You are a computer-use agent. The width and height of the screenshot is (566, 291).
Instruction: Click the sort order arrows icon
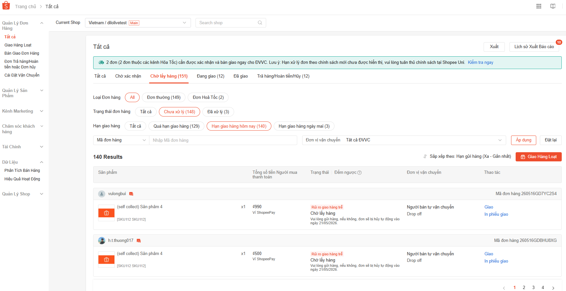(425, 156)
